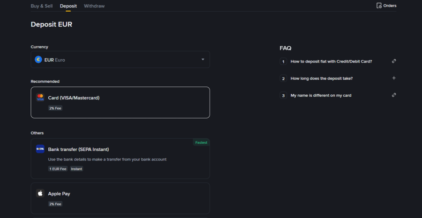Image resolution: width=422 pixels, height=218 pixels.
Task: Click the blue Euro coin icon
Action: (x=38, y=59)
